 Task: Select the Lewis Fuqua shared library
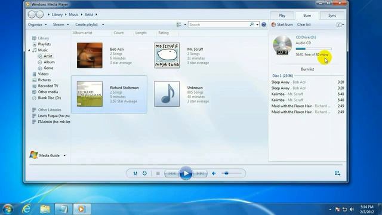tap(54, 116)
